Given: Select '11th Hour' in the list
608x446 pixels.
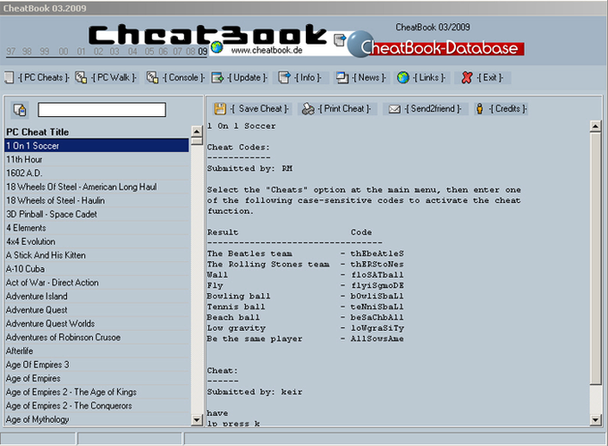Looking at the screenshot, I should point(97,159).
